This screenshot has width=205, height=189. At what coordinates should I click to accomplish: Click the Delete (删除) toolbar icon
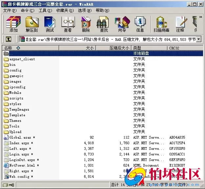pos(86,24)
